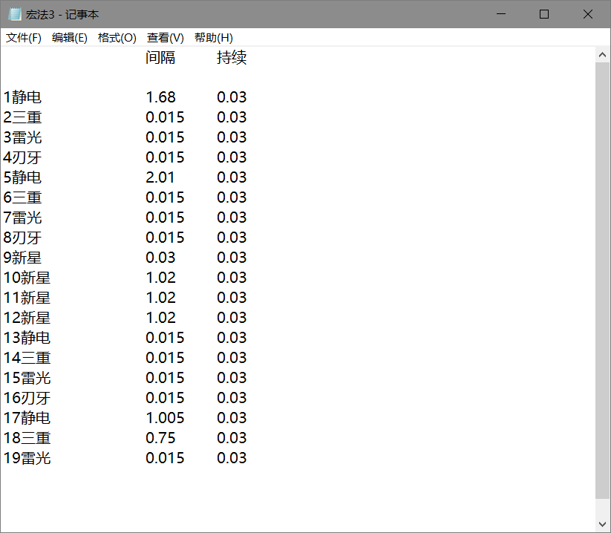Viewport: 611px width, 533px height.
Task: Open the 格式(O) menu
Action: coord(117,38)
